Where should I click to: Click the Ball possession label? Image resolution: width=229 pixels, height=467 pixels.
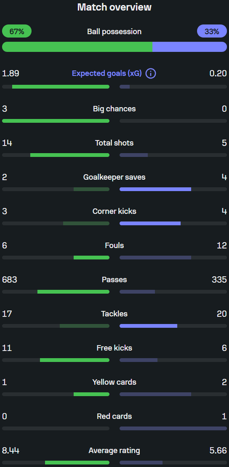[115, 31]
